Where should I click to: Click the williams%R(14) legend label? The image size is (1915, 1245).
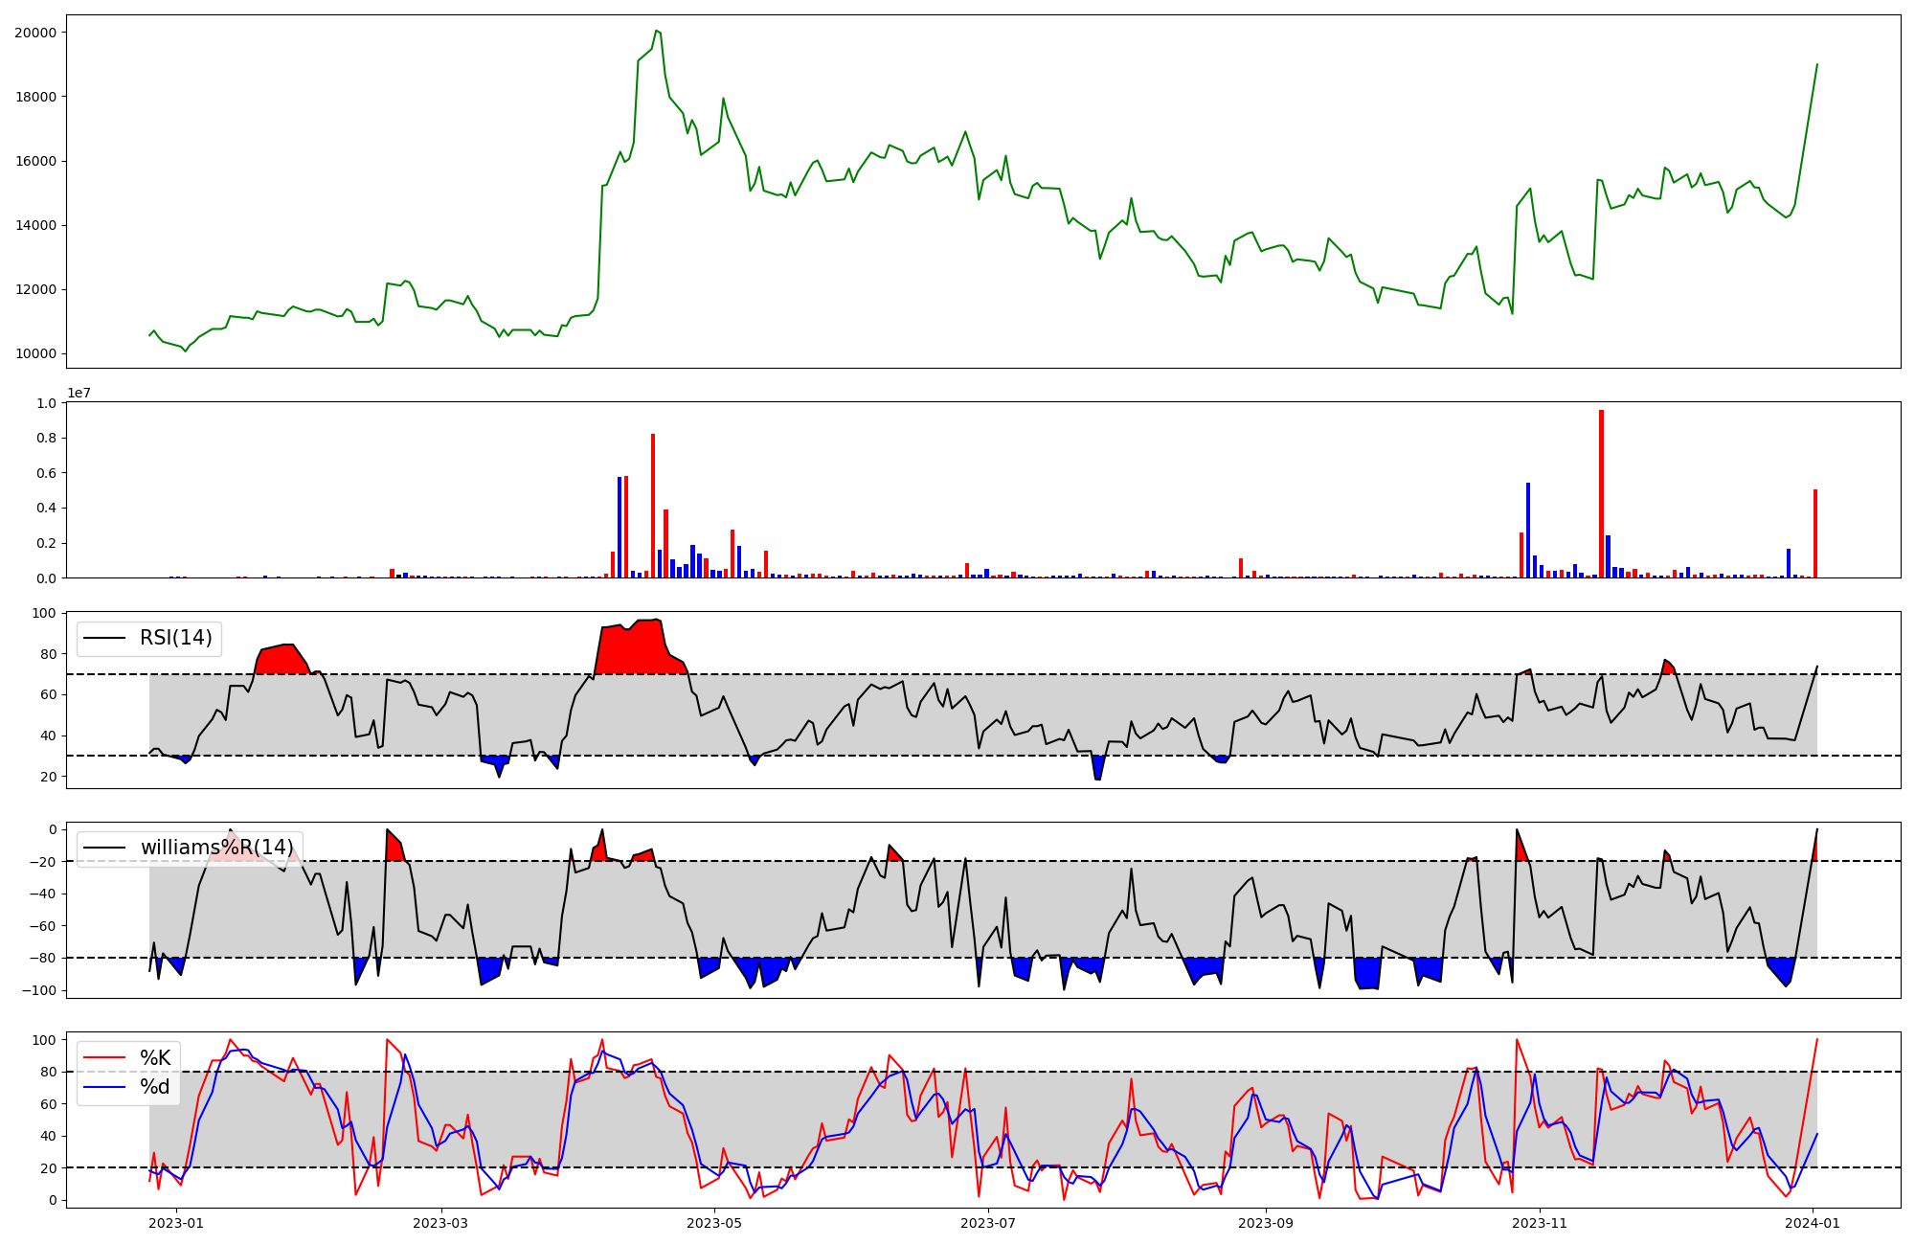coord(216,848)
